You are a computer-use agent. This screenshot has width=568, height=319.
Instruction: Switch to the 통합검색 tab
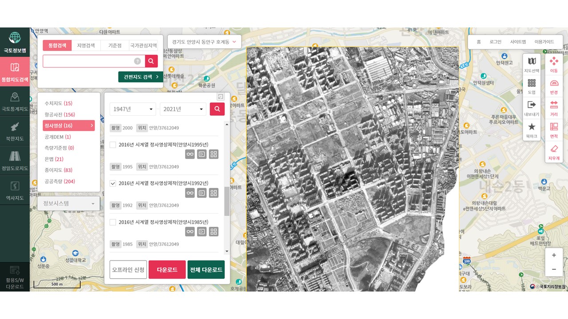[57, 46]
